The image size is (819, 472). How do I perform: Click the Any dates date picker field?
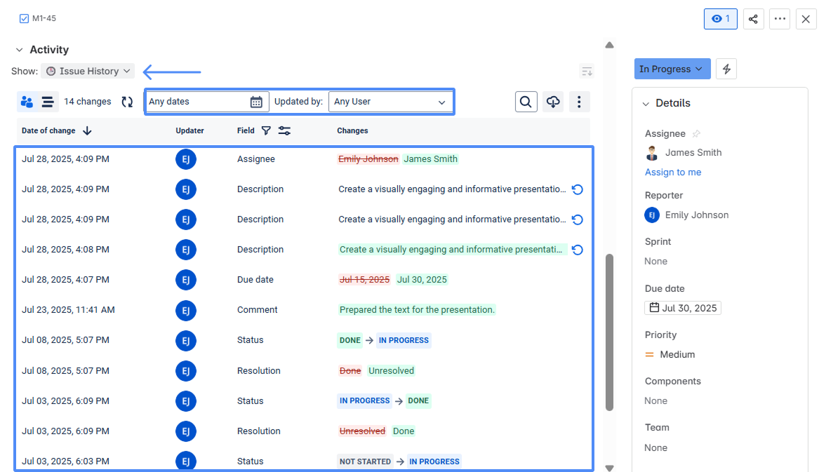[x=206, y=102]
